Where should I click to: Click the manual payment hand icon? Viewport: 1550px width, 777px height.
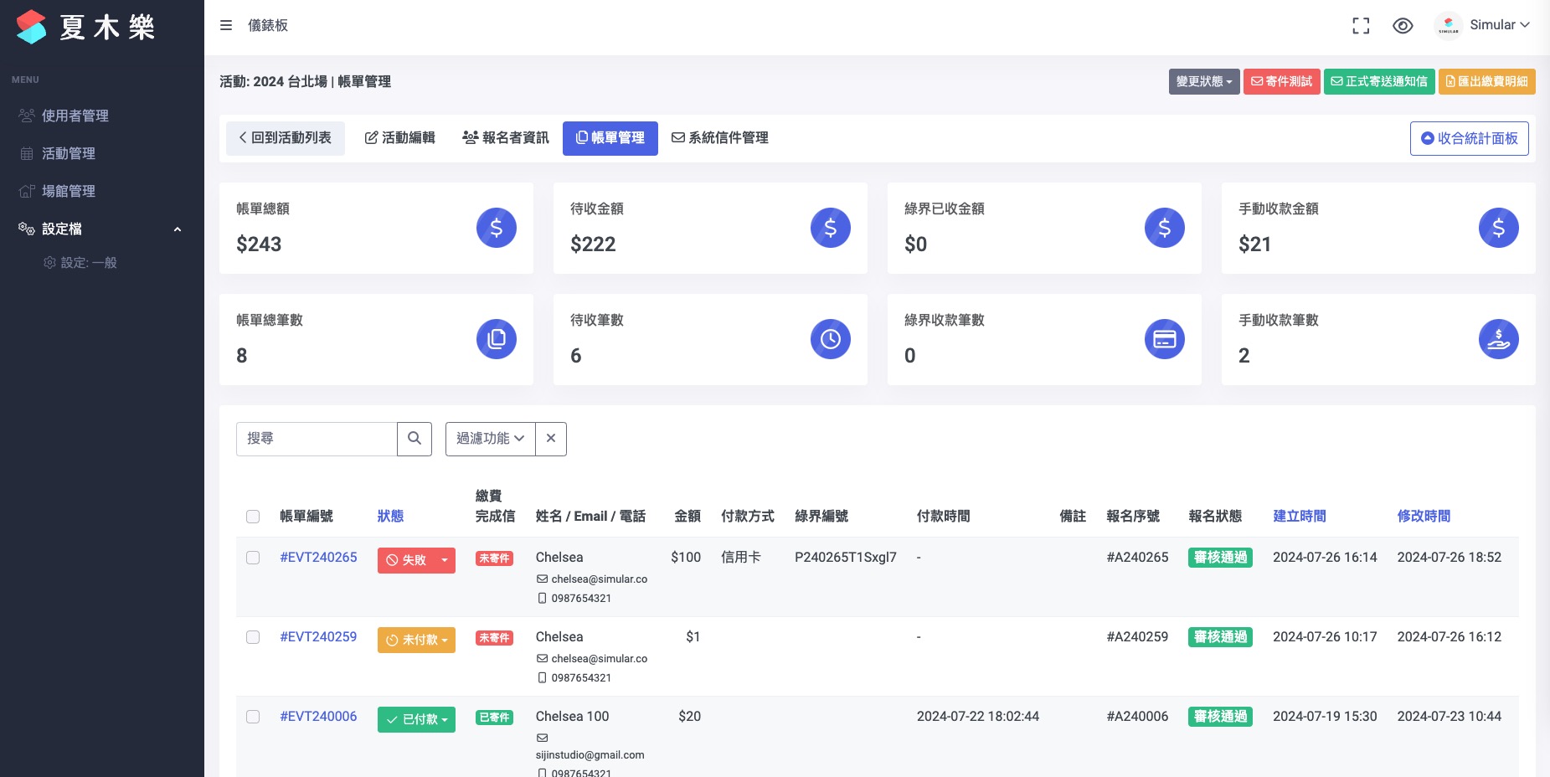[x=1498, y=339]
